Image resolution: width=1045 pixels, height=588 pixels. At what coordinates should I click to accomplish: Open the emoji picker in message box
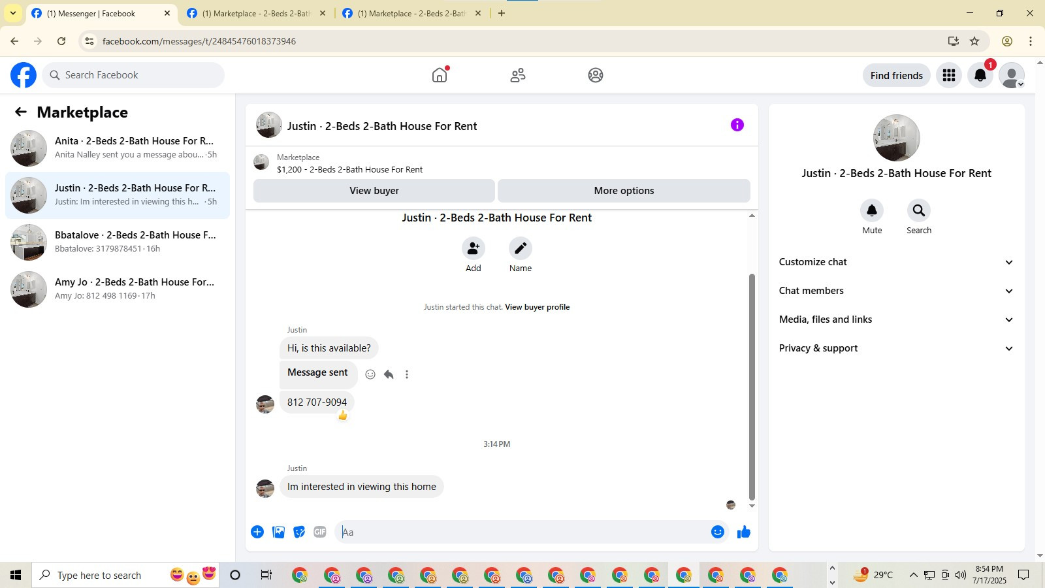point(718,532)
